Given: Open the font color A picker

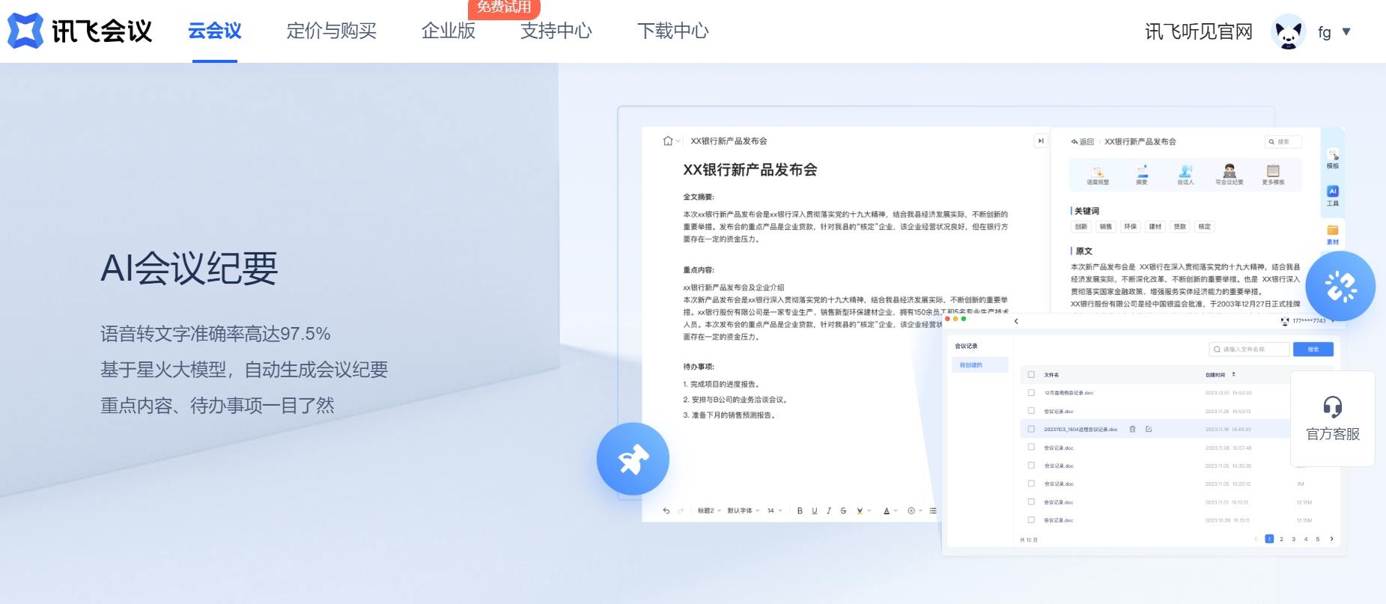Looking at the screenshot, I should point(890,510).
